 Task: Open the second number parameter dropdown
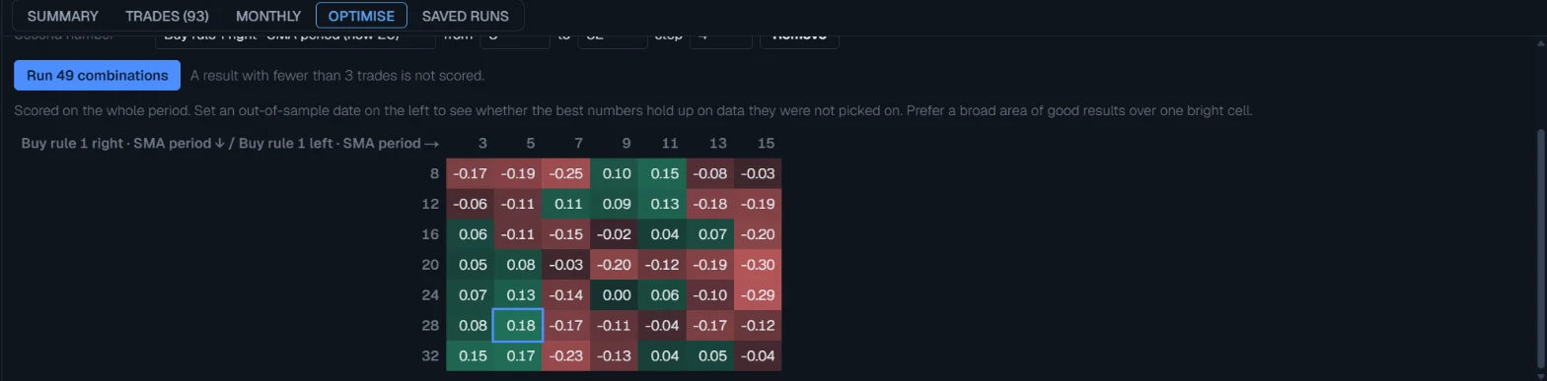(295, 39)
